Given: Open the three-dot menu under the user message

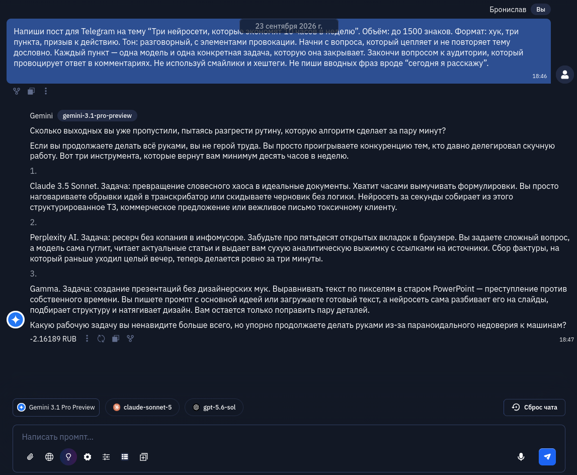Looking at the screenshot, I should [46, 91].
